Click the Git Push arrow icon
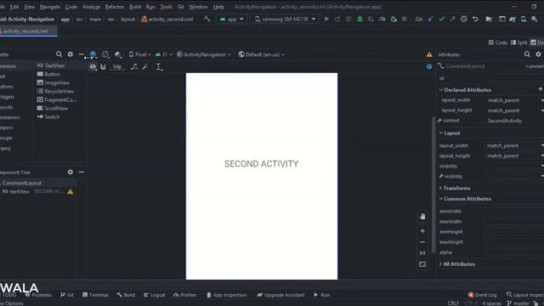 [452, 19]
